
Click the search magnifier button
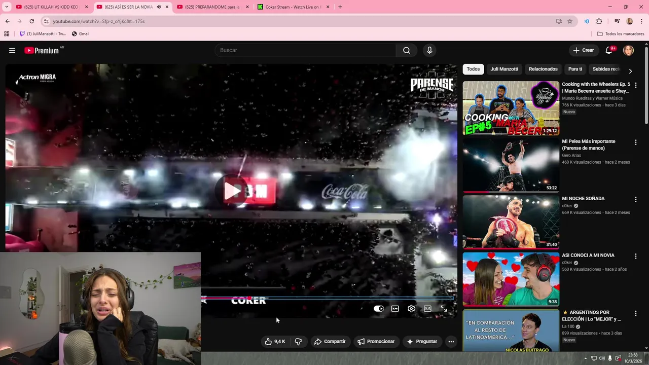[x=407, y=50]
